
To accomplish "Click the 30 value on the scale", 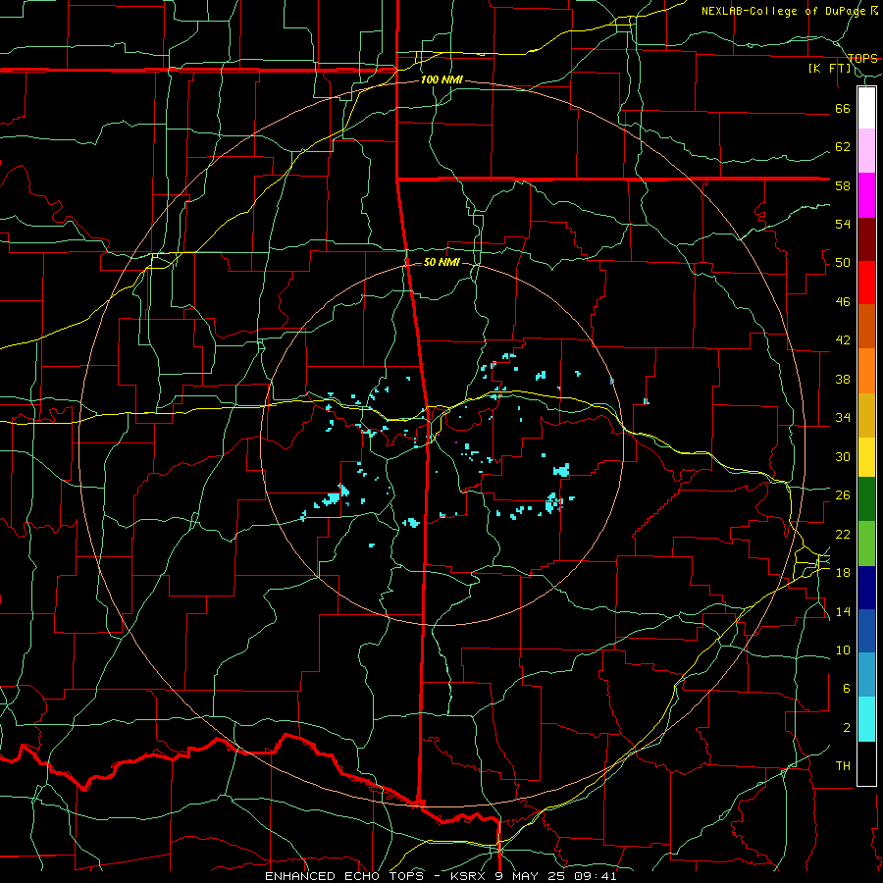I will click(x=843, y=456).
